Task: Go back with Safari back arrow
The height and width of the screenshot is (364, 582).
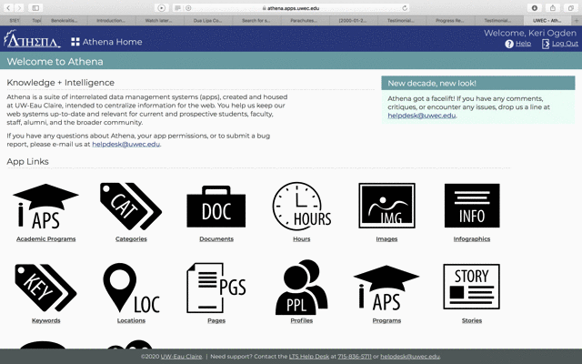Action: (8, 8)
